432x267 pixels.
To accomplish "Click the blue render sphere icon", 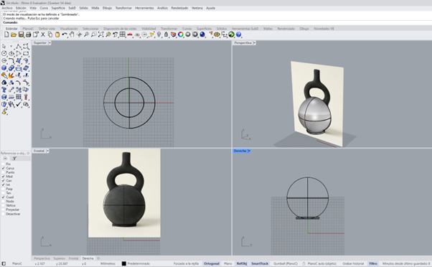I will click(202, 34).
